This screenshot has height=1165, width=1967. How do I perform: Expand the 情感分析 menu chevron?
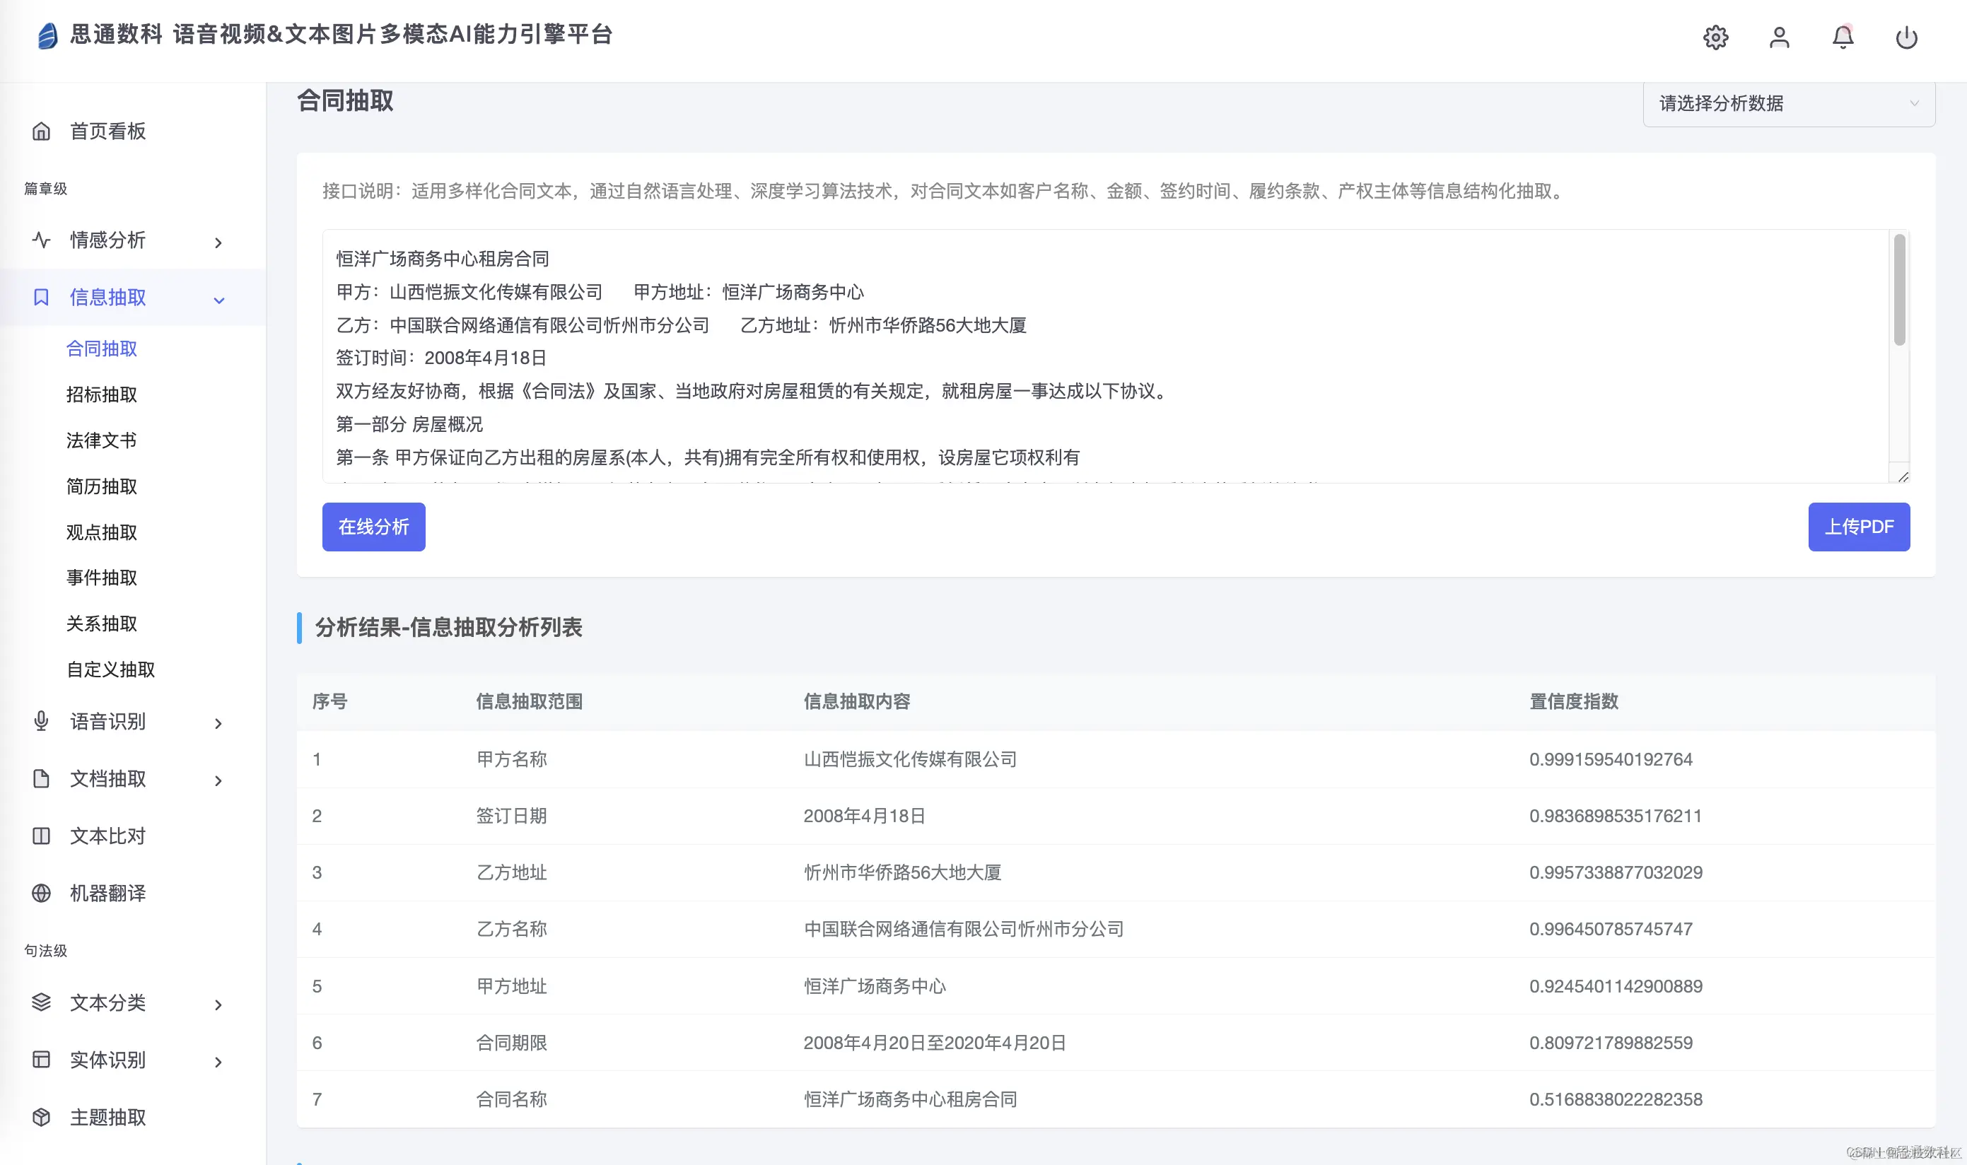pos(218,242)
